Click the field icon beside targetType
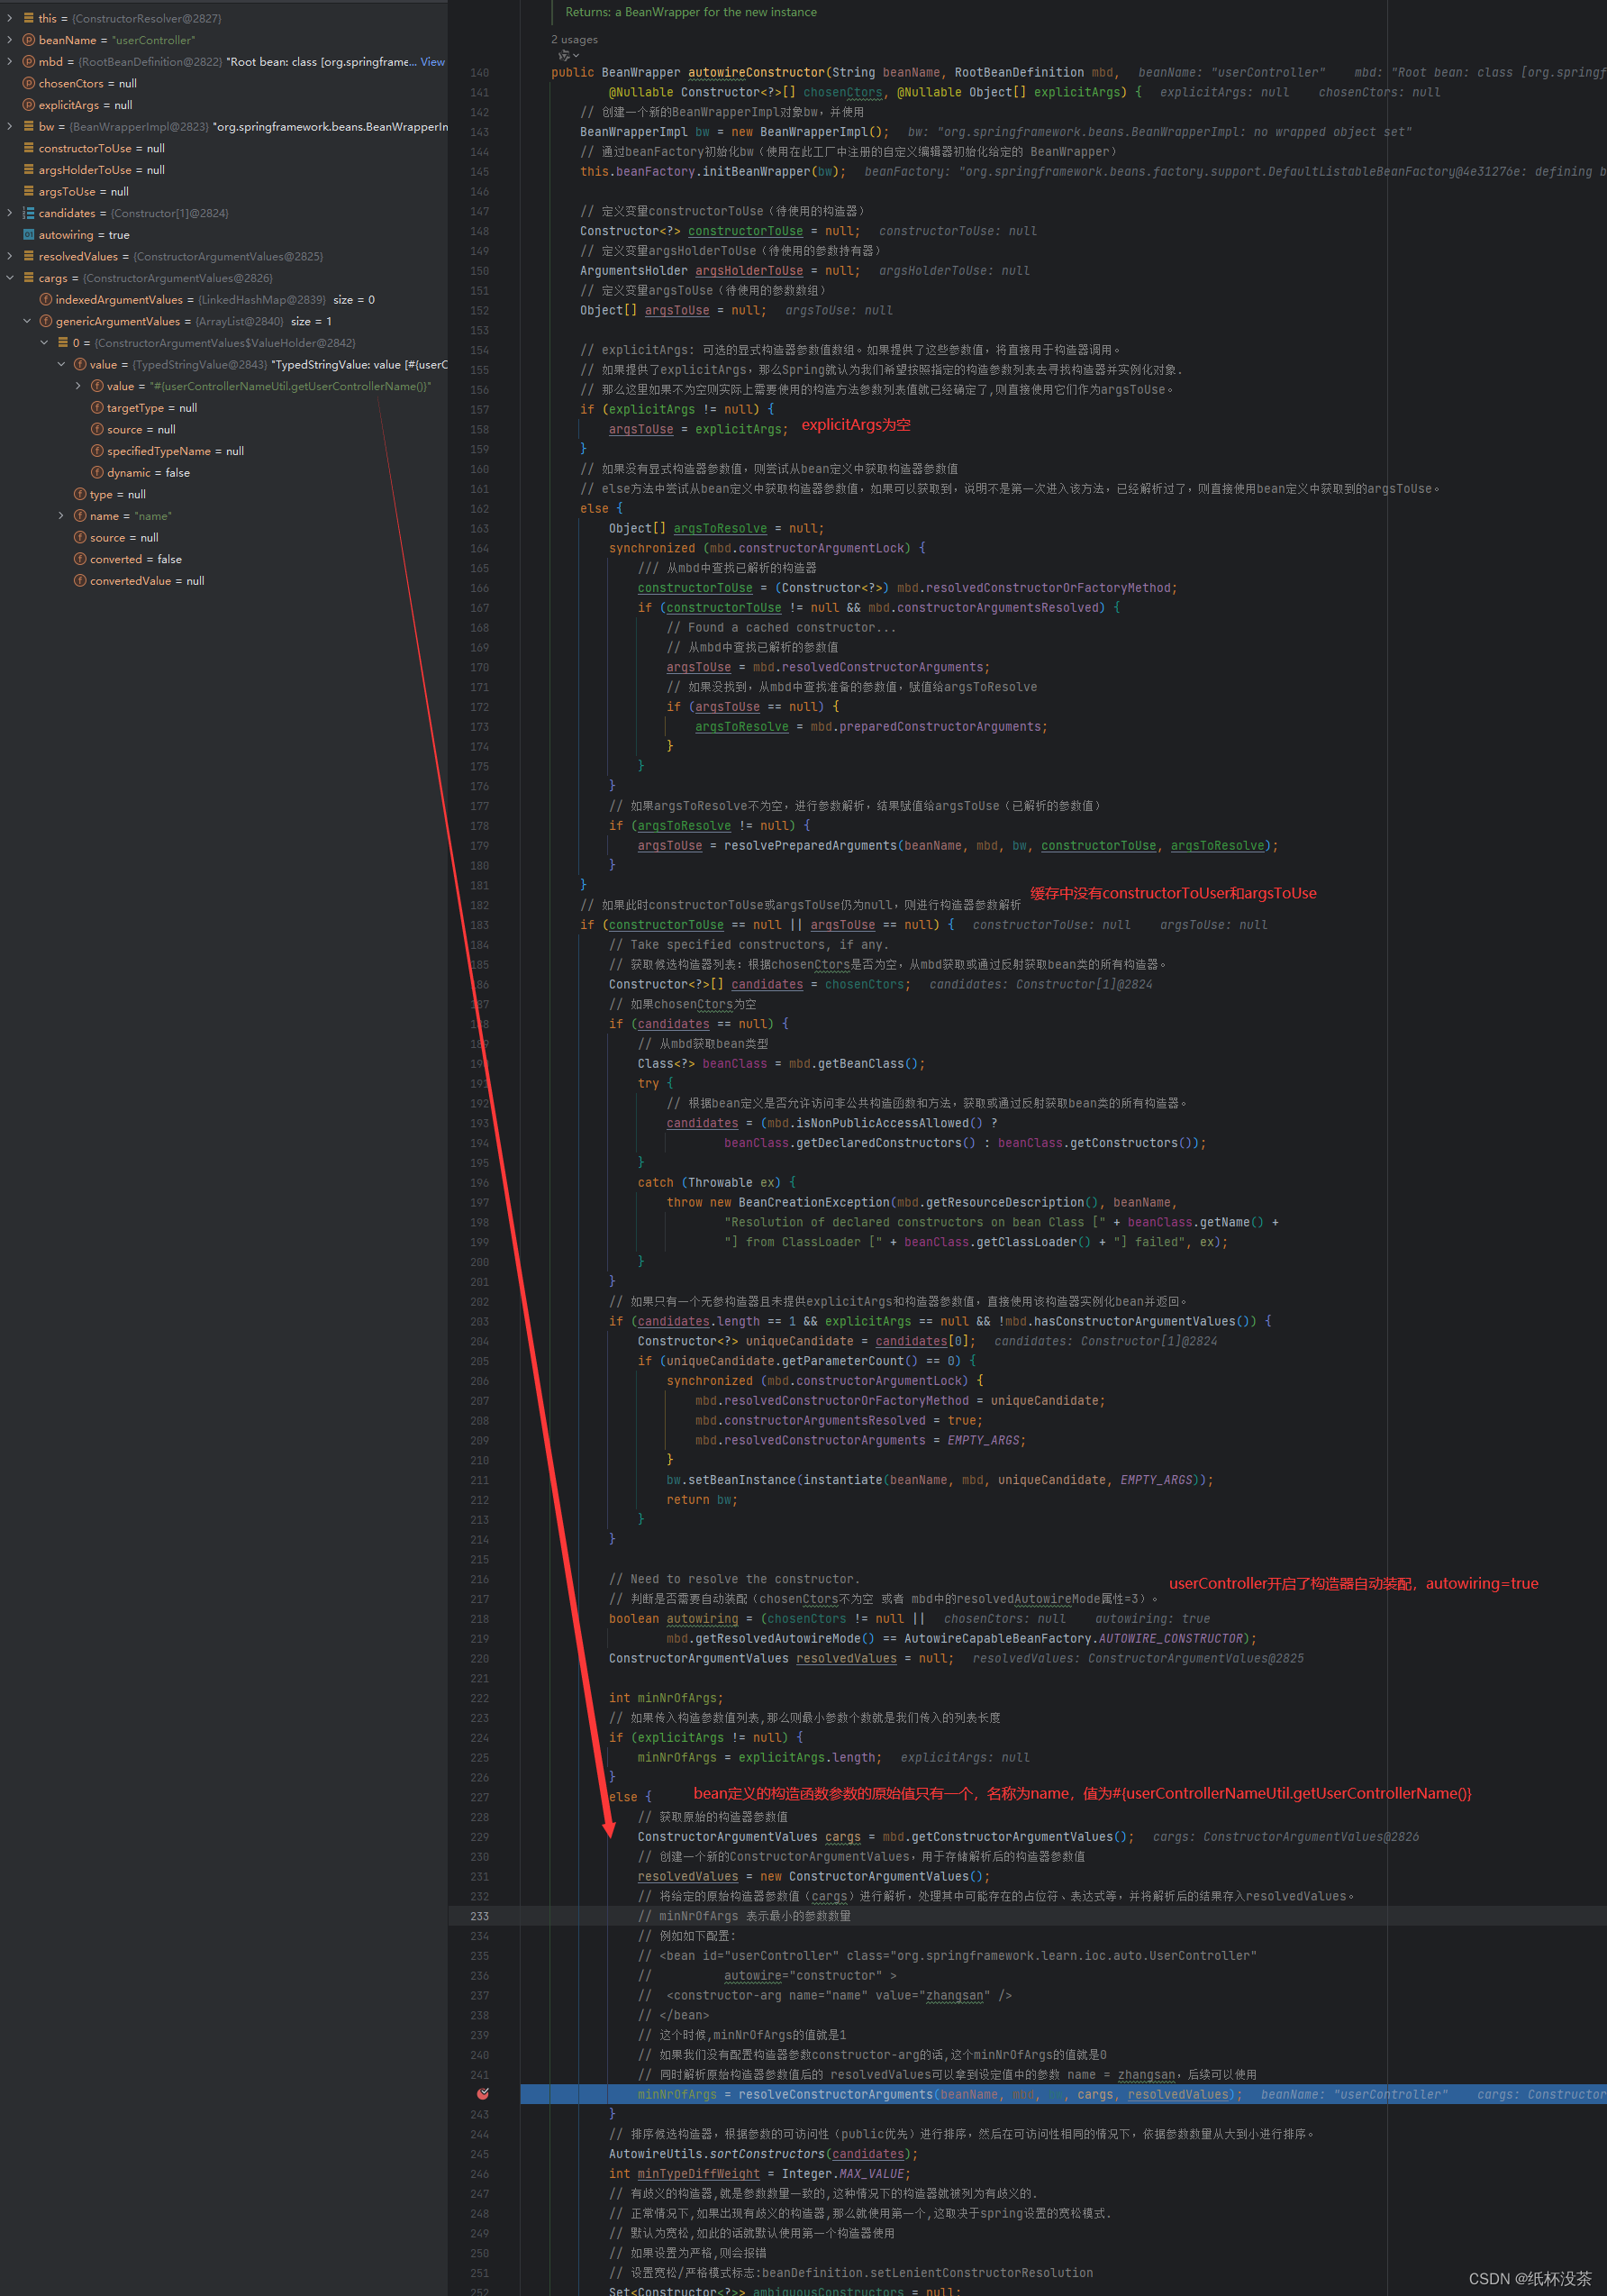The height and width of the screenshot is (2296, 1607). 97,408
